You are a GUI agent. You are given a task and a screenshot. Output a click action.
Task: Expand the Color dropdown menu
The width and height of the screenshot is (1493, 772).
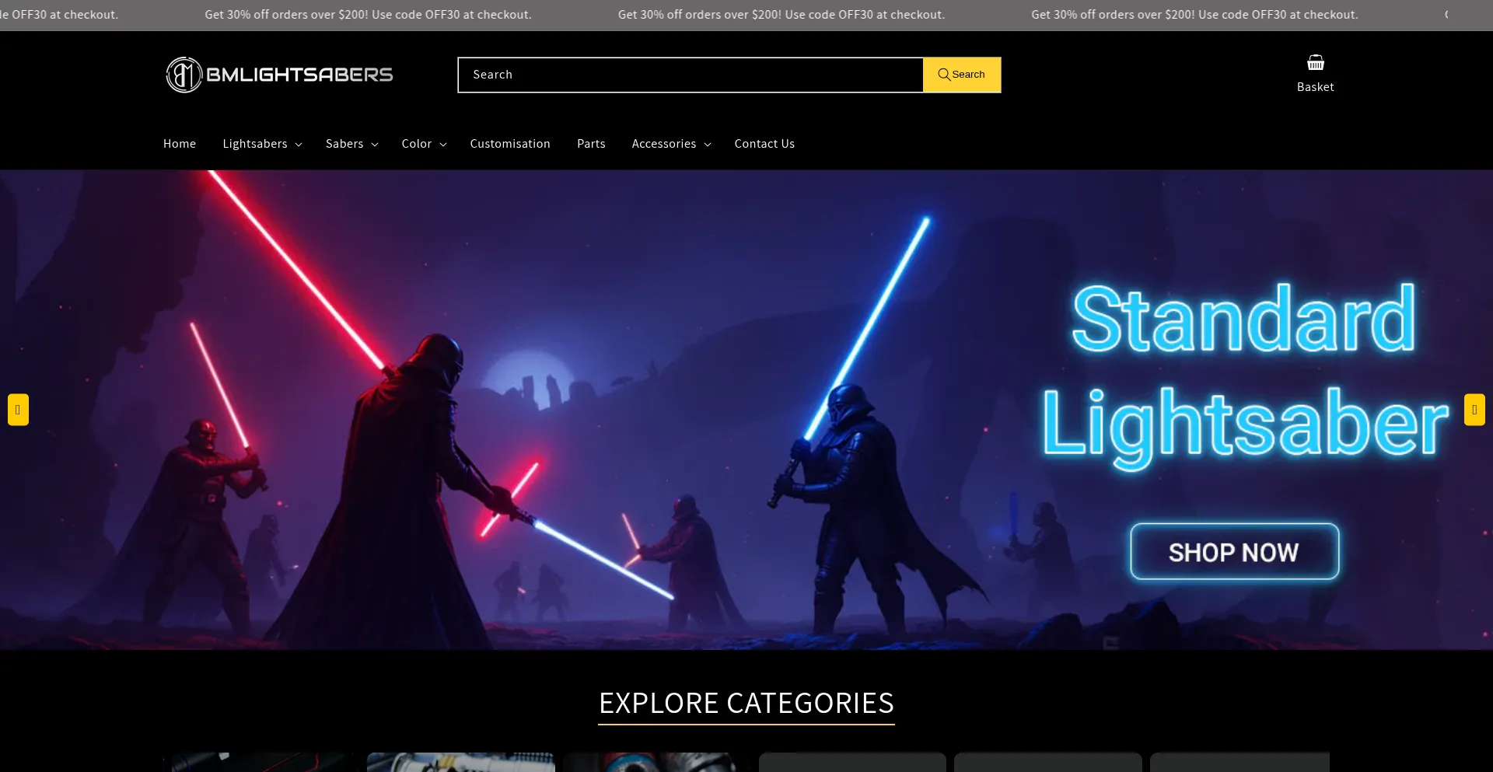click(424, 144)
